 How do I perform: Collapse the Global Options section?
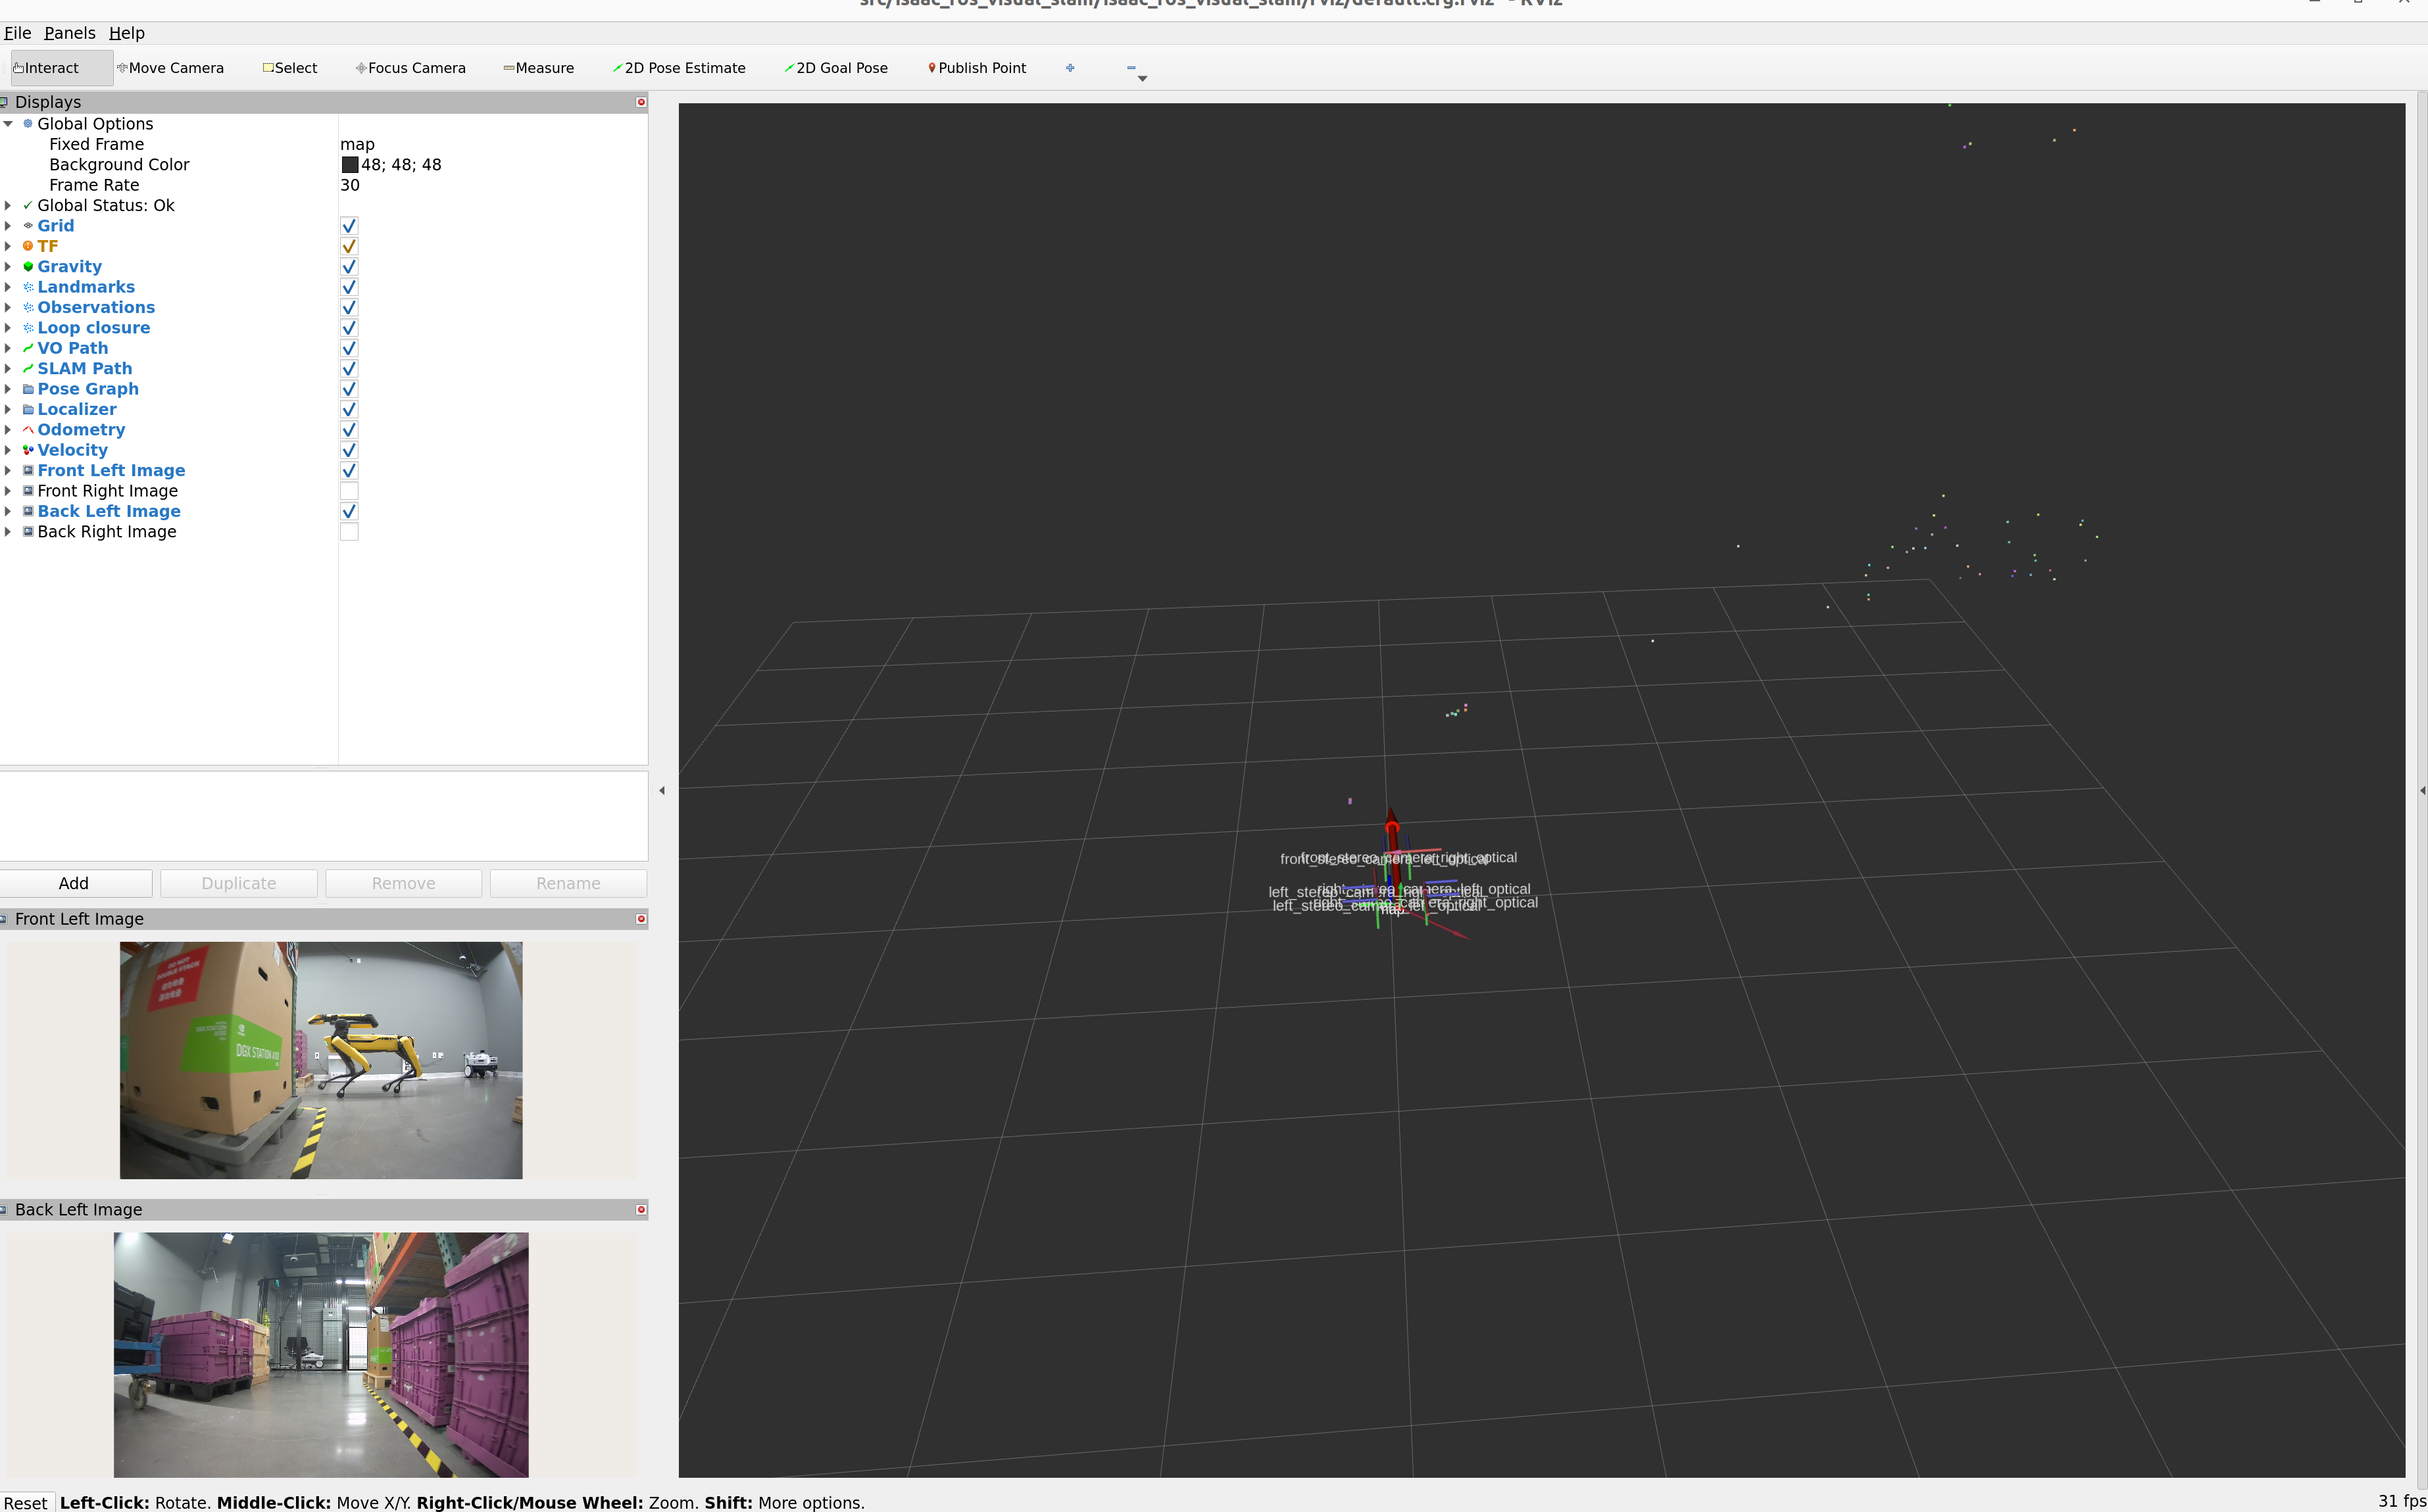[x=9, y=123]
